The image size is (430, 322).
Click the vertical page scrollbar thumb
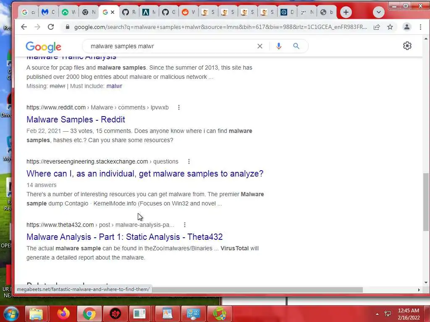(x=426, y=202)
